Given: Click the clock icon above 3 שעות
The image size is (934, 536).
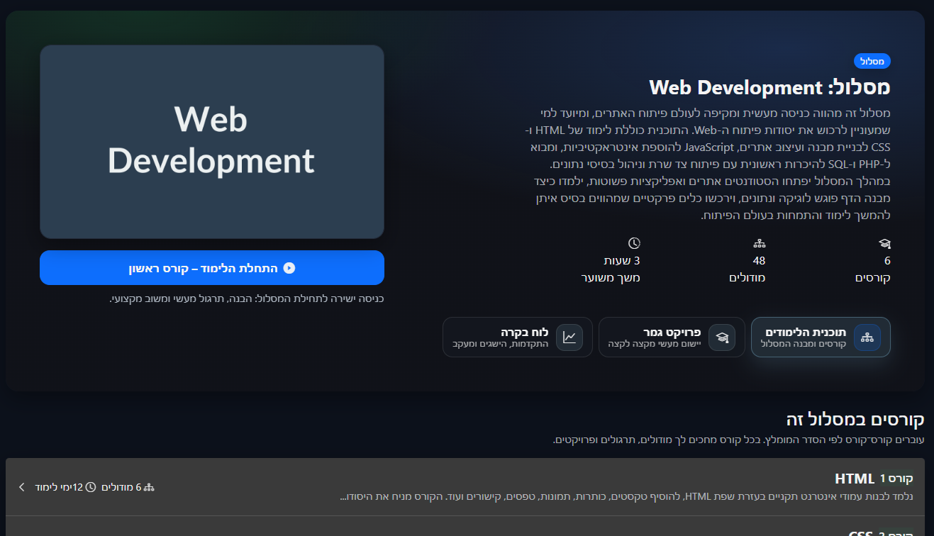Looking at the screenshot, I should (x=634, y=243).
